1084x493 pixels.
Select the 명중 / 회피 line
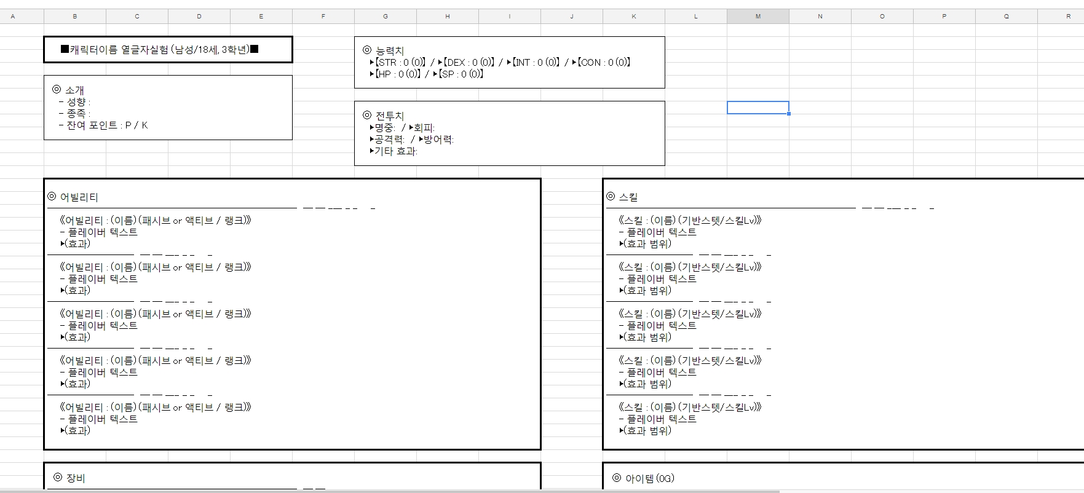[x=403, y=128]
